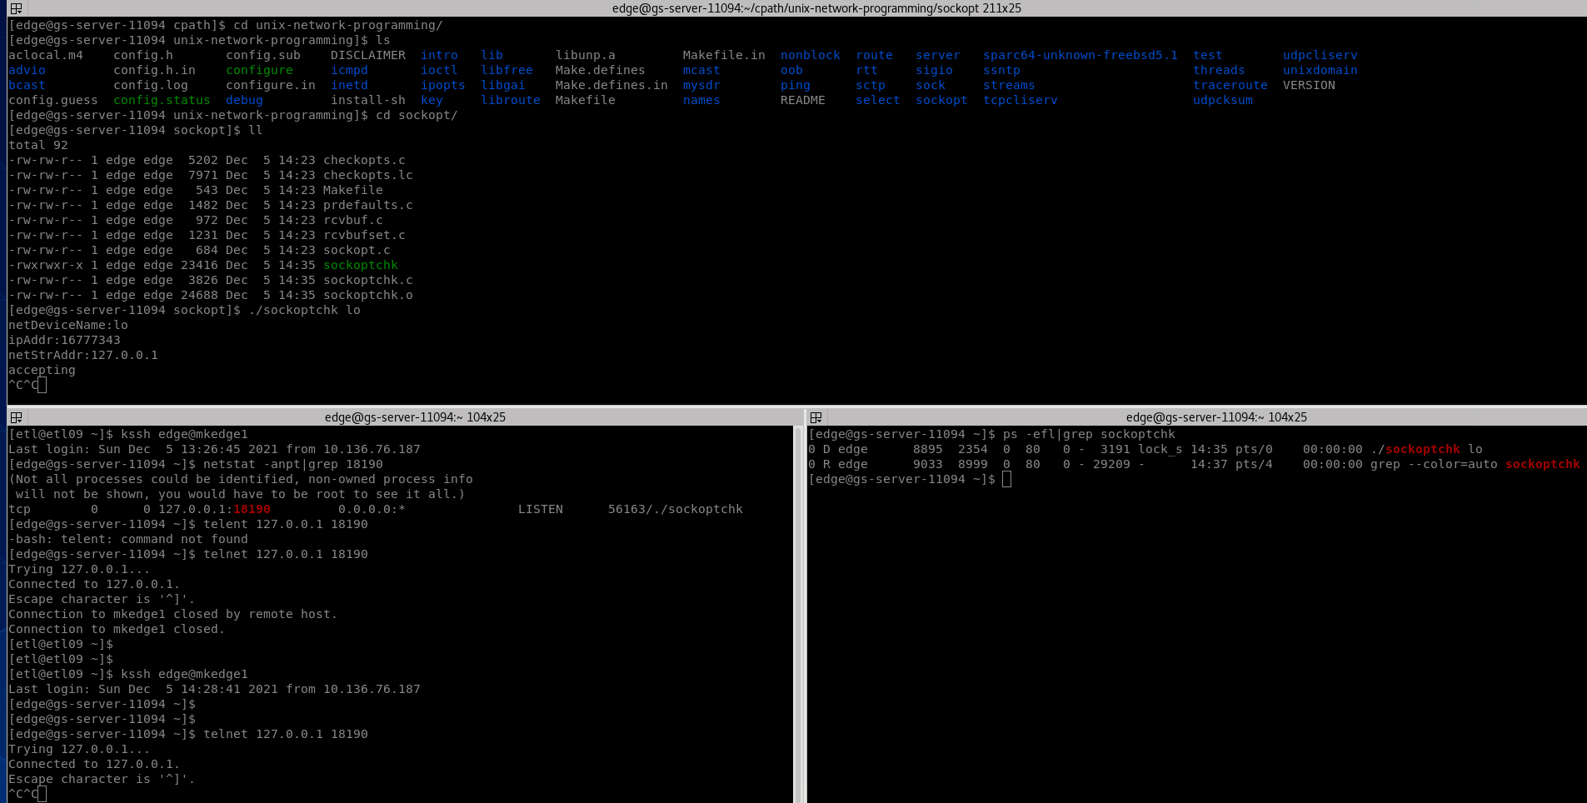The height and width of the screenshot is (803, 1587).
Task: Click 'prdefaults.c' in the file listing
Action: tap(368, 205)
